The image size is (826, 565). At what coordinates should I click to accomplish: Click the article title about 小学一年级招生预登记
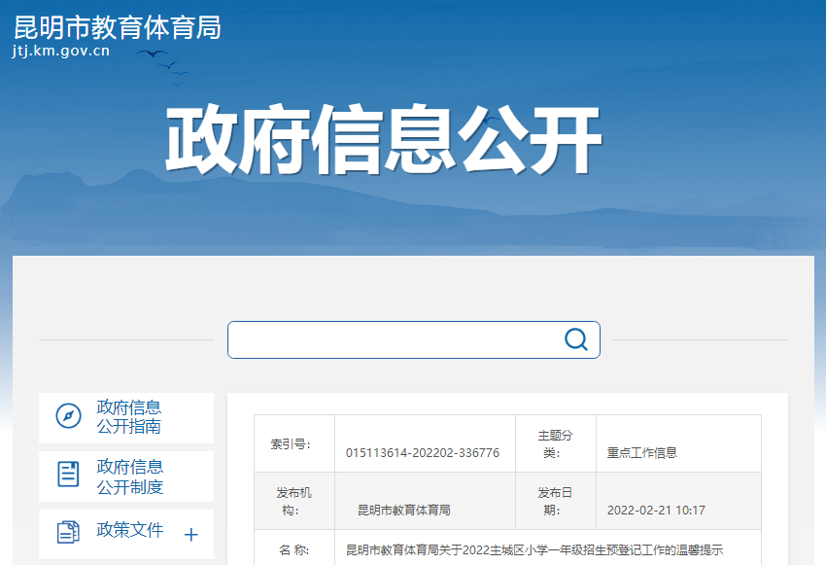pos(534,550)
